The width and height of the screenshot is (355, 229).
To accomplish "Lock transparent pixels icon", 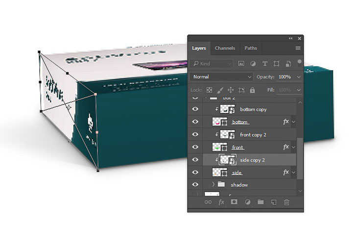I will coord(209,90).
